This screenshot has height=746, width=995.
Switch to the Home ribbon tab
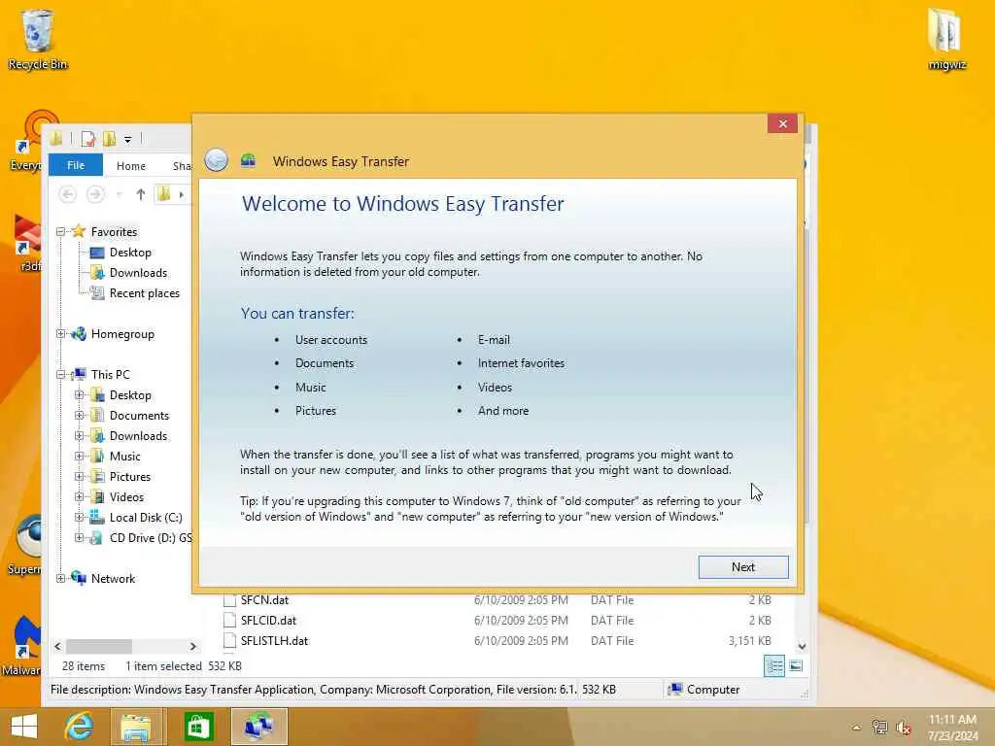pos(131,165)
